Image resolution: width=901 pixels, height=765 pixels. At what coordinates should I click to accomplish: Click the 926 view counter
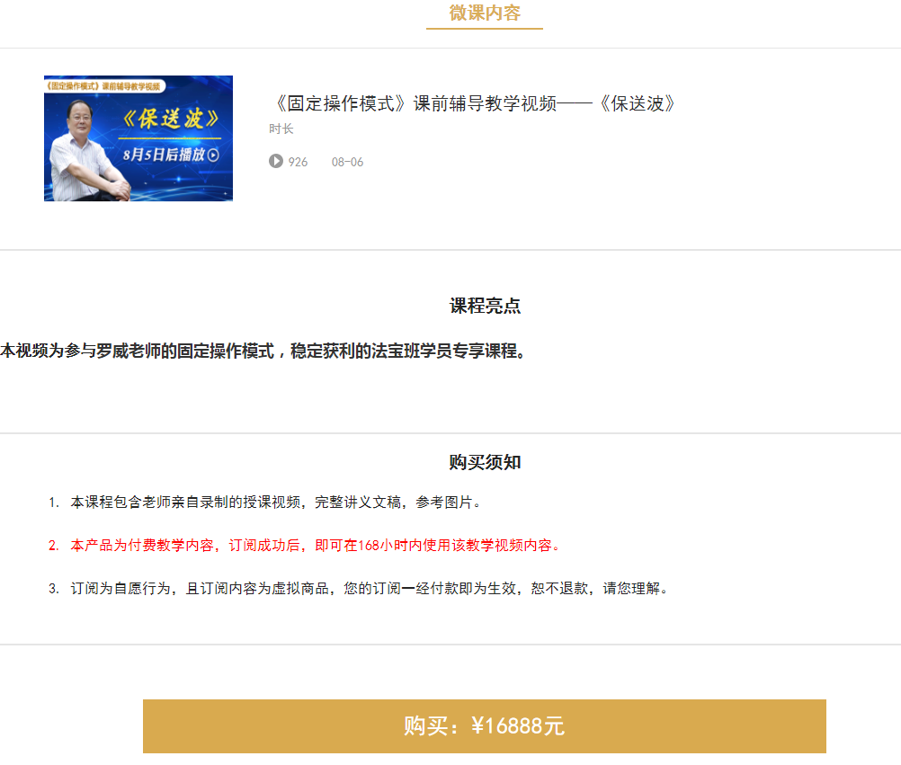click(x=298, y=161)
